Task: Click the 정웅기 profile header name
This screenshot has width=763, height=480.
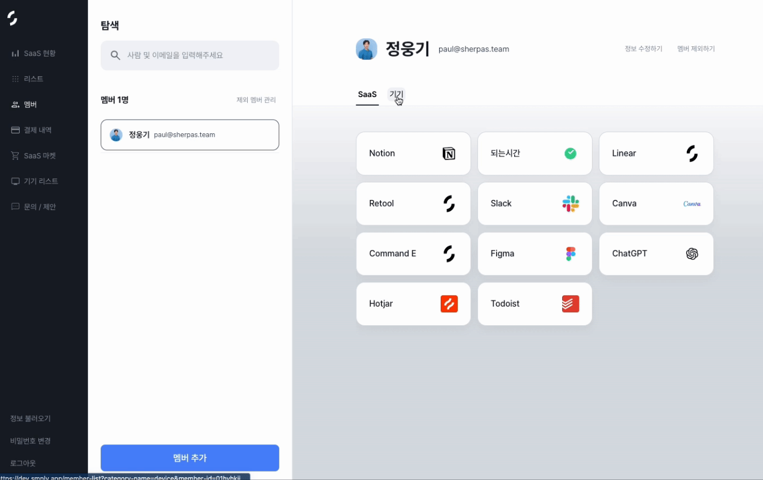Action: pyautogui.click(x=408, y=49)
